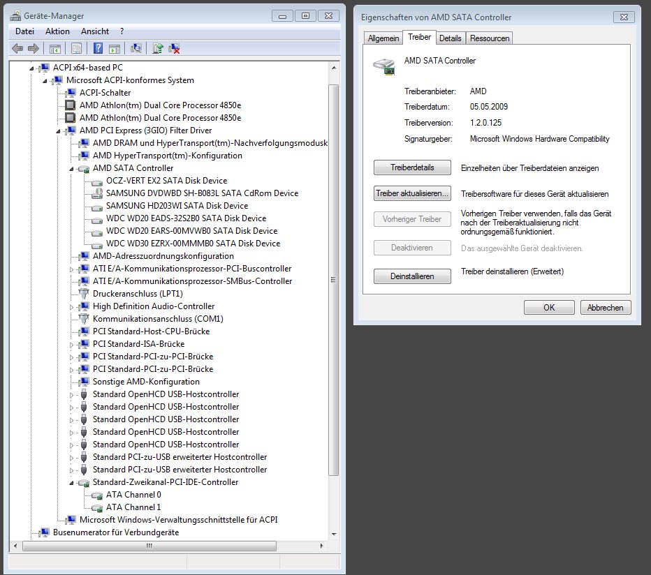Open the ? help menu
This screenshot has width=651, height=575.
coord(122,31)
